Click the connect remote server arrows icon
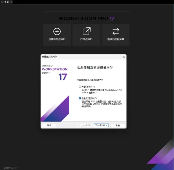 click(x=116, y=32)
